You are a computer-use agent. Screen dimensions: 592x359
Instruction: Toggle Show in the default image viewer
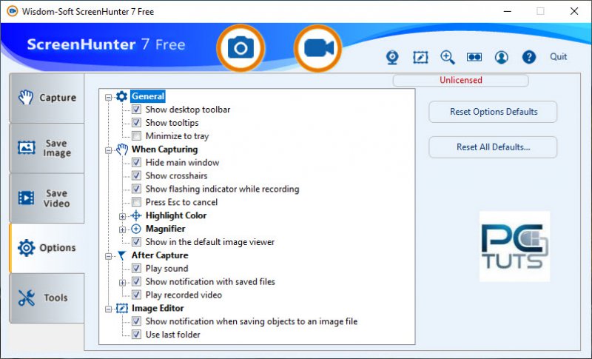(x=136, y=242)
